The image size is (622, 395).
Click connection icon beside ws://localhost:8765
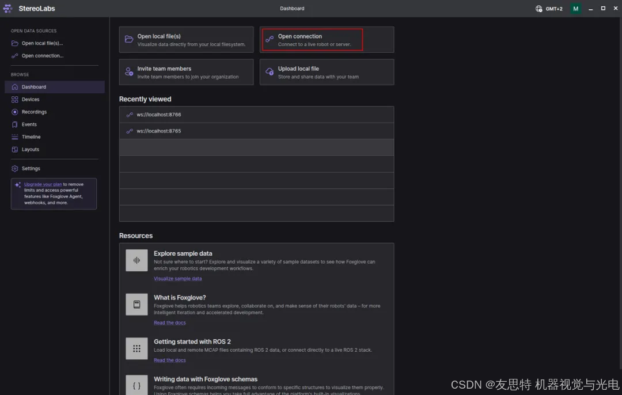click(130, 131)
